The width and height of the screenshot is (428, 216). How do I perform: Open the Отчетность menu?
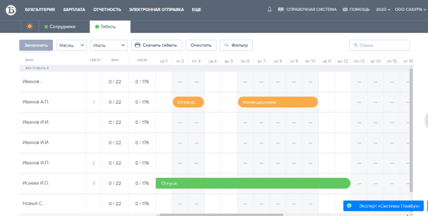coord(107,9)
